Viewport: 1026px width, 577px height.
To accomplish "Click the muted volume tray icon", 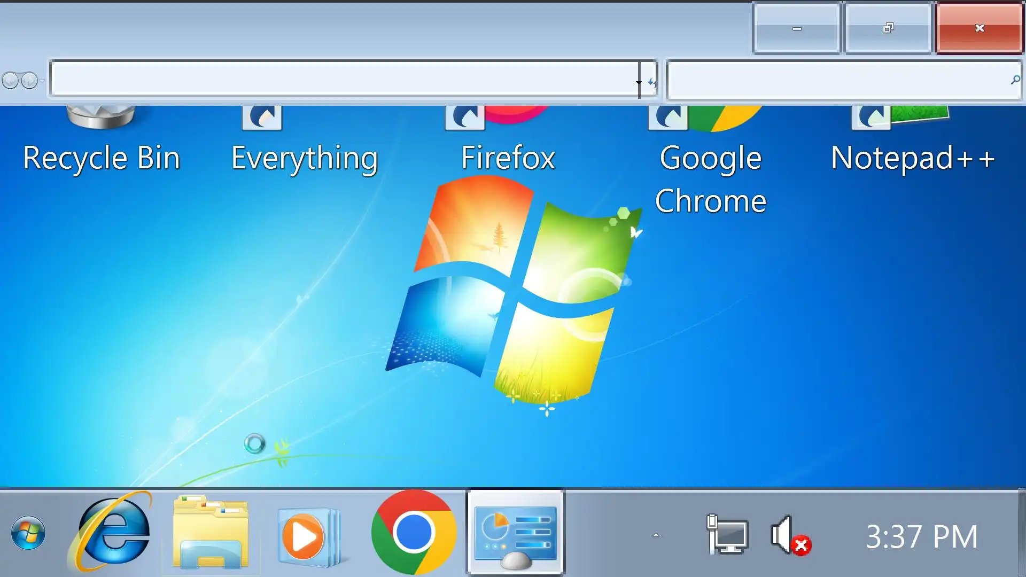I will click(790, 535).
